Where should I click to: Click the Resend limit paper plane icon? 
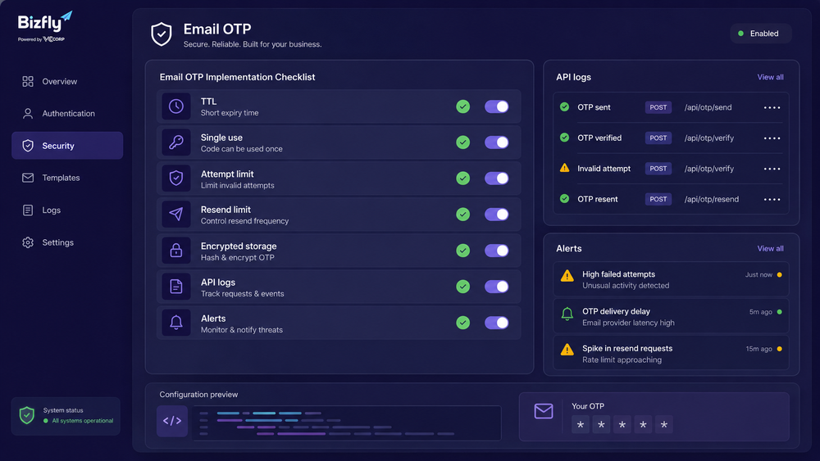pos(176,214)
